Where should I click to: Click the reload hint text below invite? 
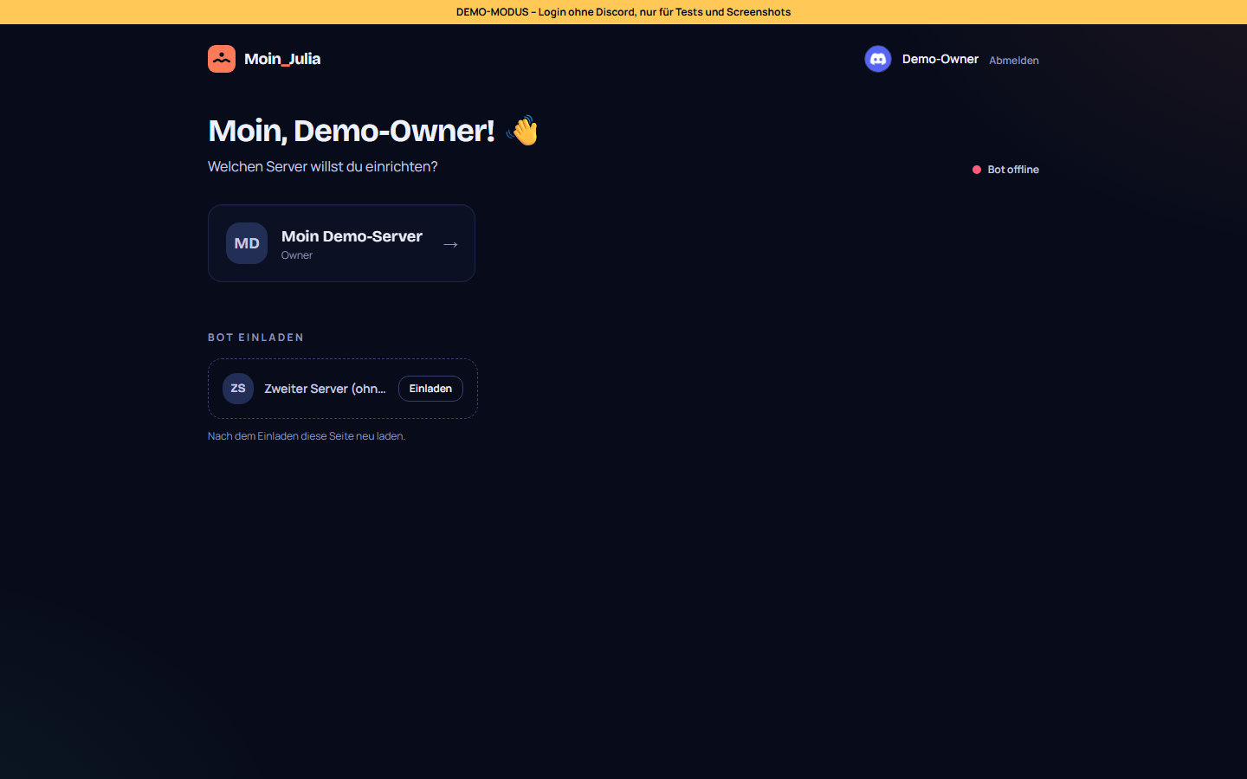(x=307, y=436)
